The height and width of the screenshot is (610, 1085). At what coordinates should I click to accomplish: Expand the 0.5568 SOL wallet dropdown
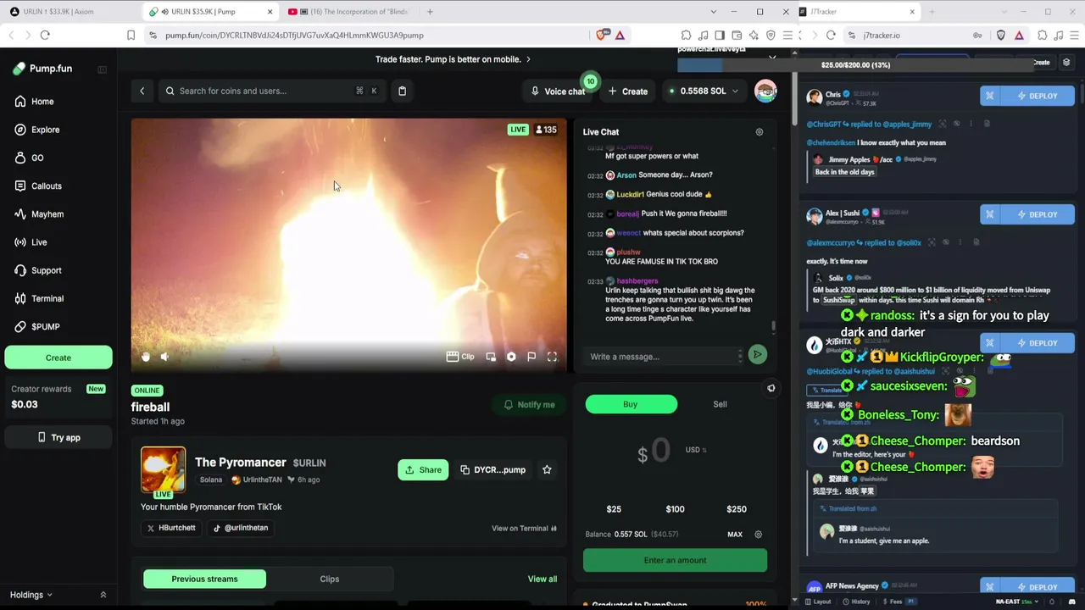tap(703, 91)
